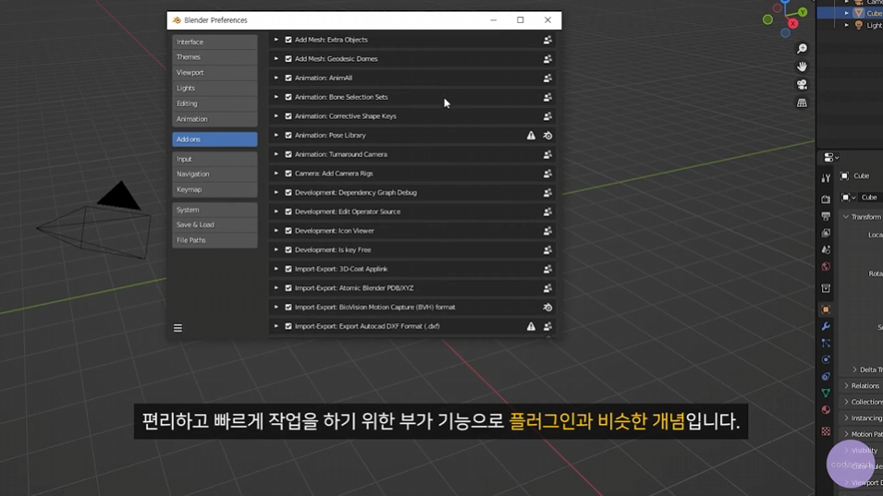This screenshot has height=496, width=883.
Task: Click community icon on Bone Selection Sets row
Action: click(547, 97)
